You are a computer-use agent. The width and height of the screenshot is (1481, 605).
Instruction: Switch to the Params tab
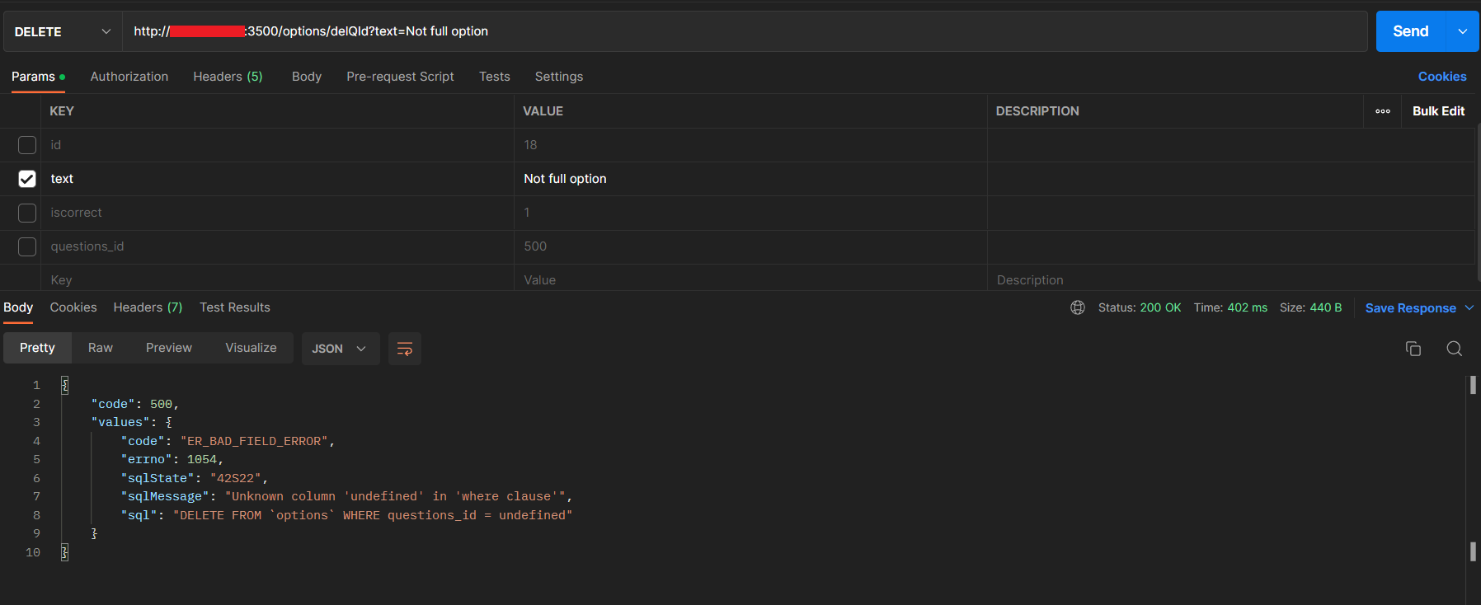[x=38, y=77]
